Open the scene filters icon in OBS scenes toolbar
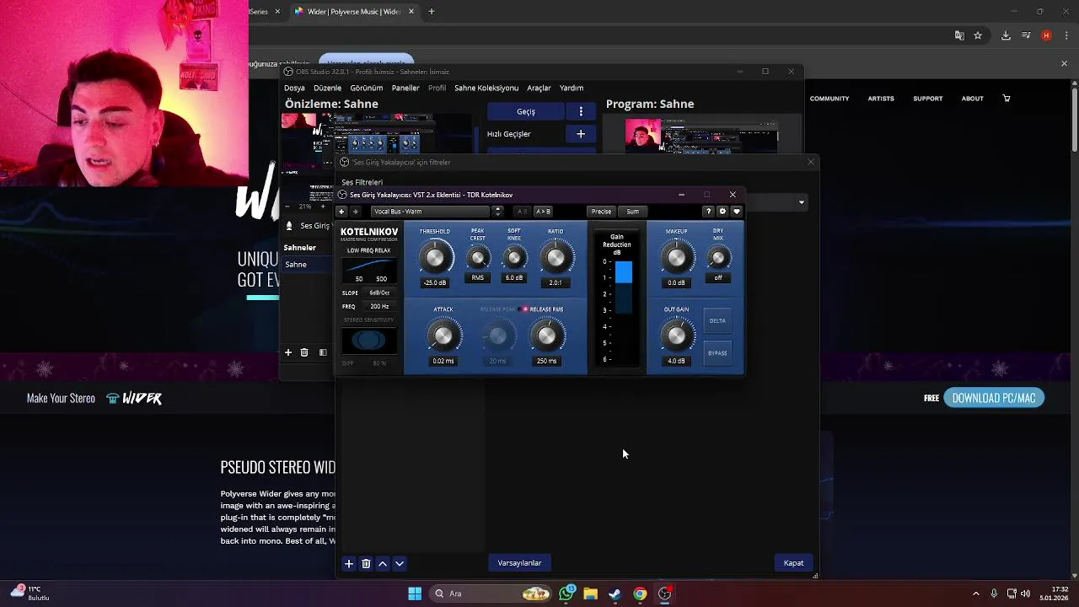Viewport: 1079px width, 607px height. [x=323, y=352]
